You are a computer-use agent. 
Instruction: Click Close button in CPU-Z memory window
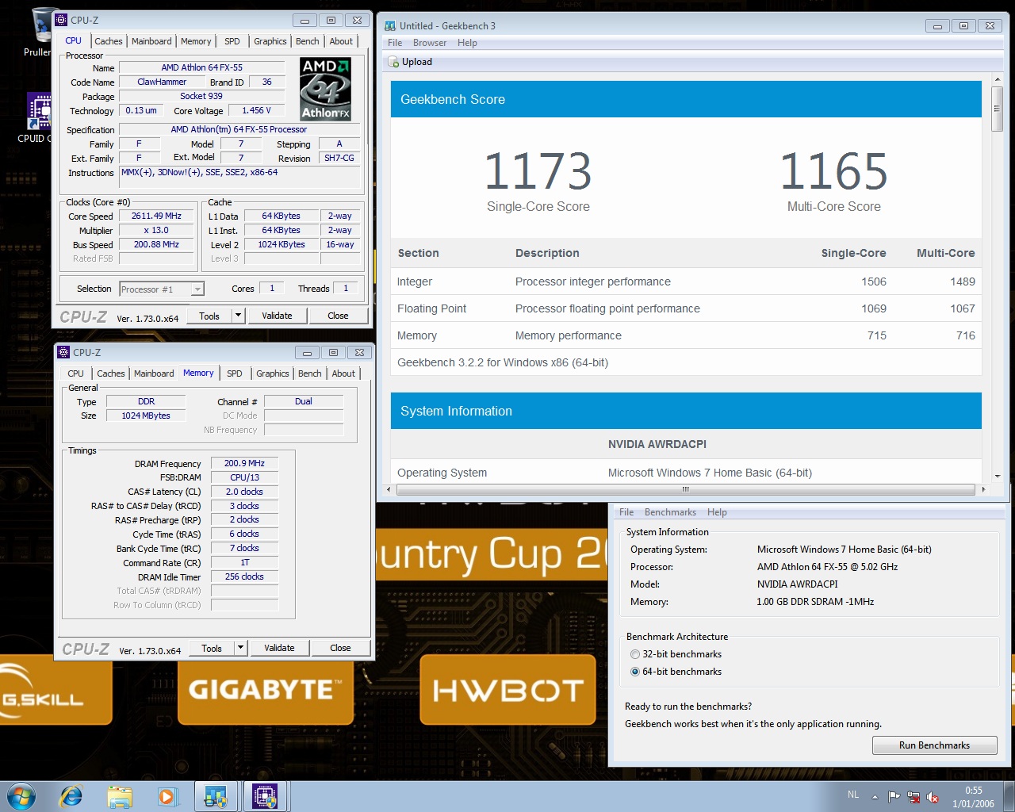click(x=340, y=648)
